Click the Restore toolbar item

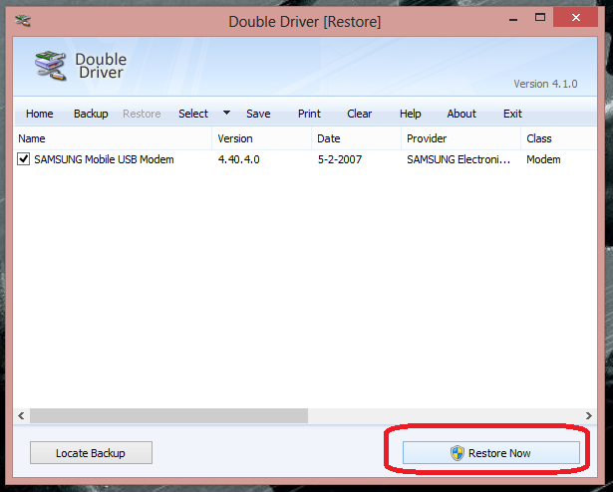[x=142, y=114]
